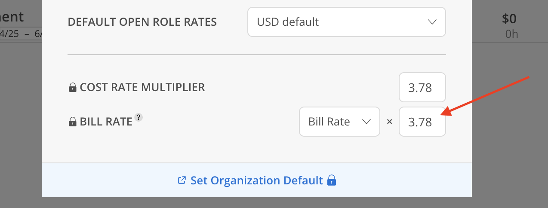Screen dimensions: 548x208
Task: Click the chevron arrow in USD default box
Action: pos(432,22)
